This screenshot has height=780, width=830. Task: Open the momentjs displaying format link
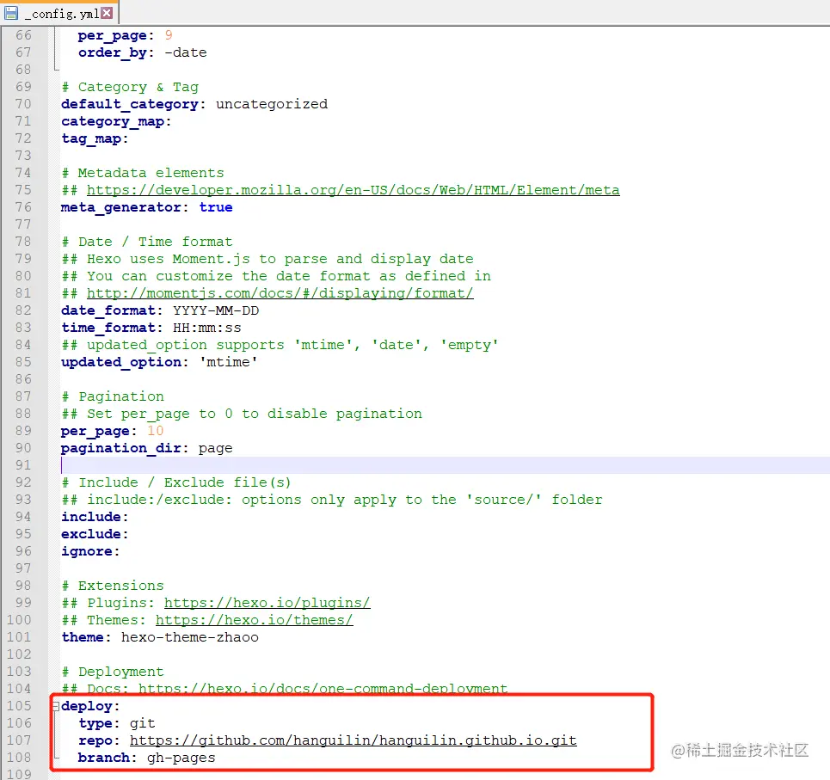[x=280, y=293]
